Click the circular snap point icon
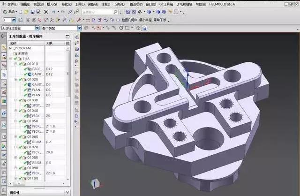Image resolution: width=300 pixels, height=196 pixels. tap(121, 28)
